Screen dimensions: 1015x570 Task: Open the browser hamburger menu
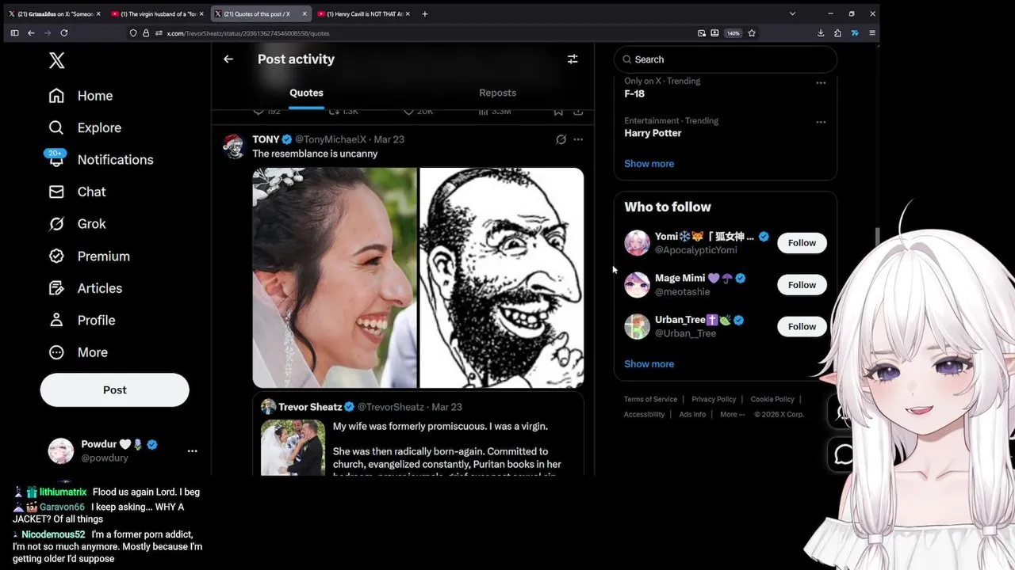click(x=872, y=33)
